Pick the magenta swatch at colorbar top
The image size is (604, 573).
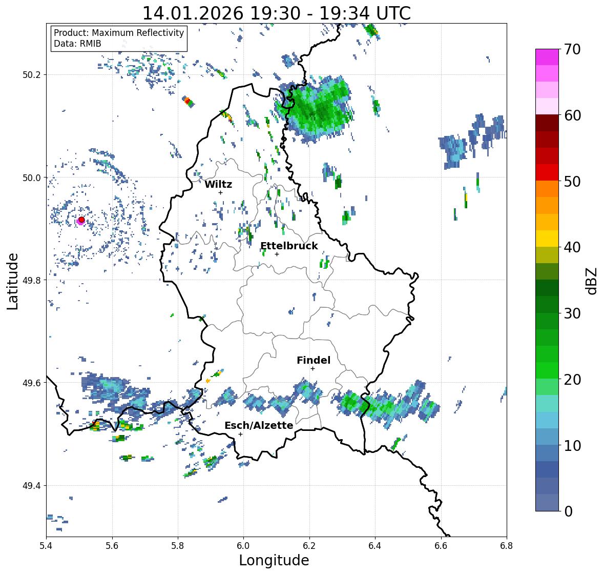(547, 57)
